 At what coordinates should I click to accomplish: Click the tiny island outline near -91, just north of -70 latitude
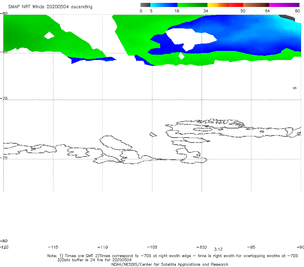[x=295, y=88]
